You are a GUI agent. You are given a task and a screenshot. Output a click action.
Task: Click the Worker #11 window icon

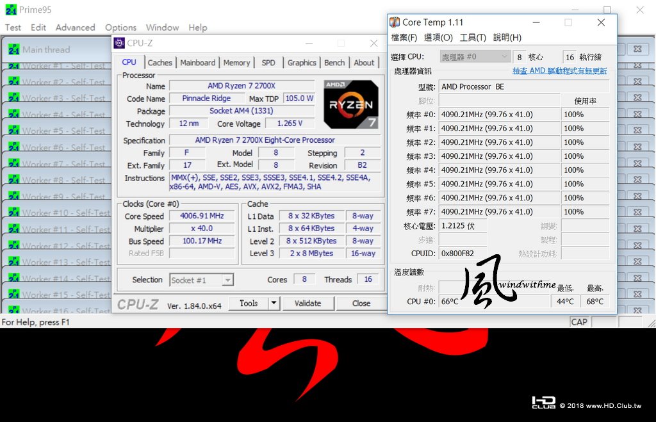tap(14, 229)
